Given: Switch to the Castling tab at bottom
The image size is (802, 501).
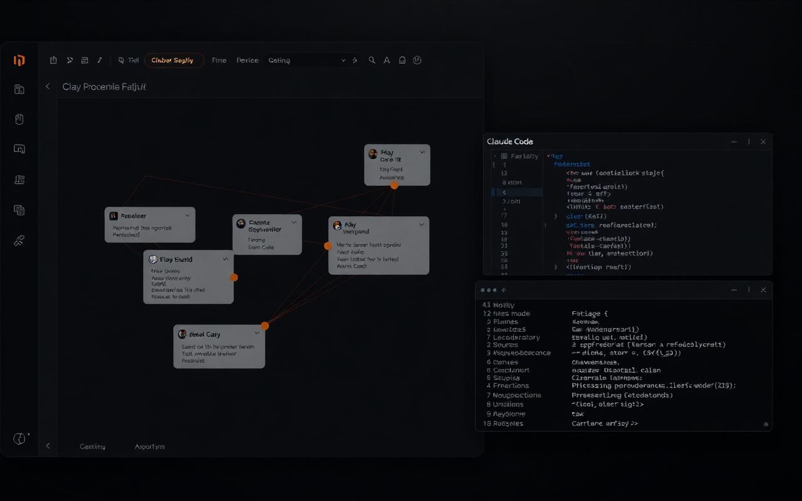Looking at the screenshot, I should pos(92,447).
